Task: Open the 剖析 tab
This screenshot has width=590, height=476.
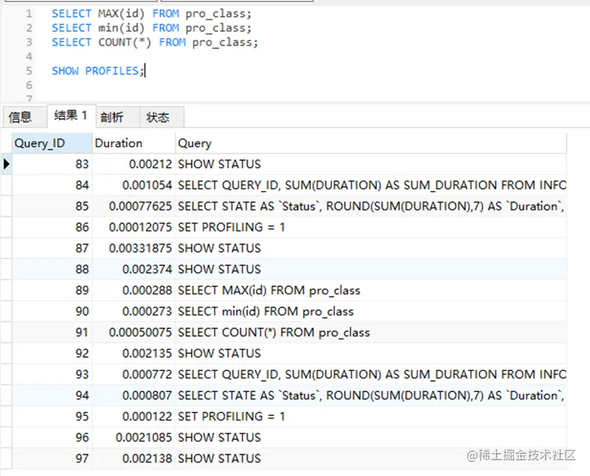Action: coord(118,117)
